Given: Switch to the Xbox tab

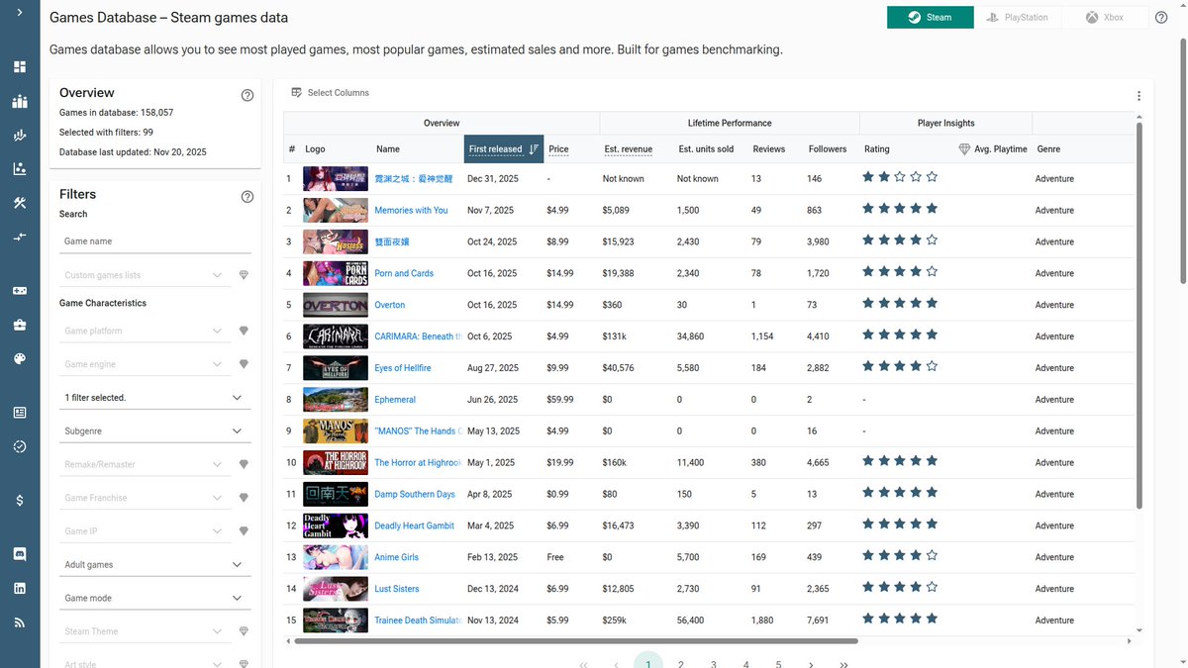Looking at the screenshot, I should pos(1103,17).
